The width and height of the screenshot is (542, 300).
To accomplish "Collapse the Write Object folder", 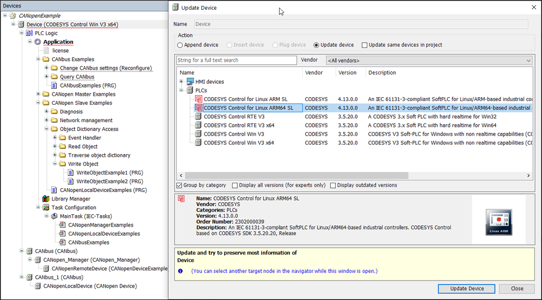I will 55,163.
